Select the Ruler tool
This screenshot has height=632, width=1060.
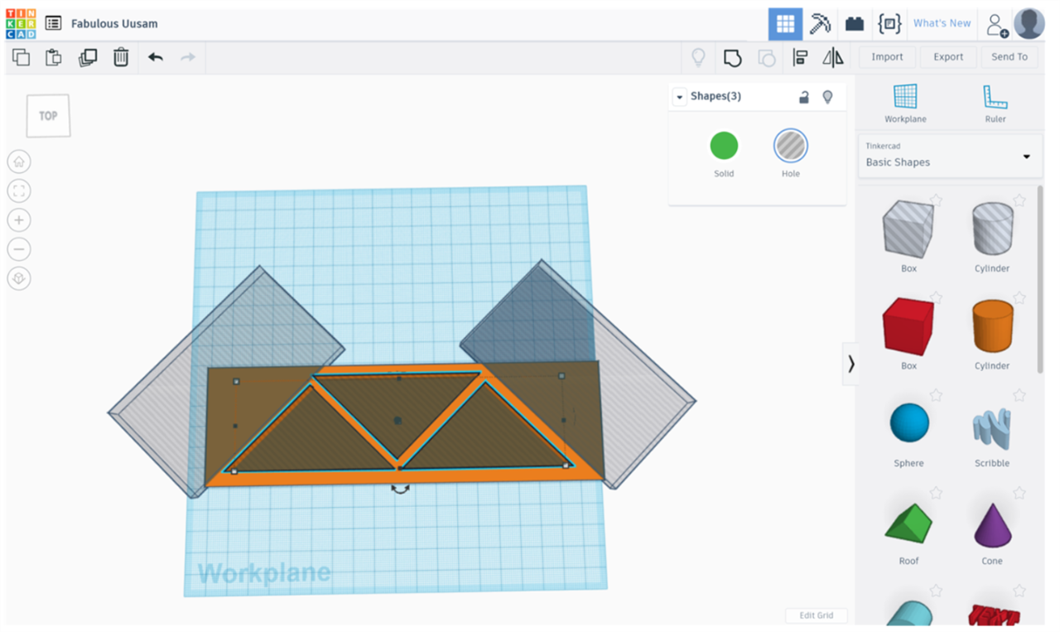[995, 104]
